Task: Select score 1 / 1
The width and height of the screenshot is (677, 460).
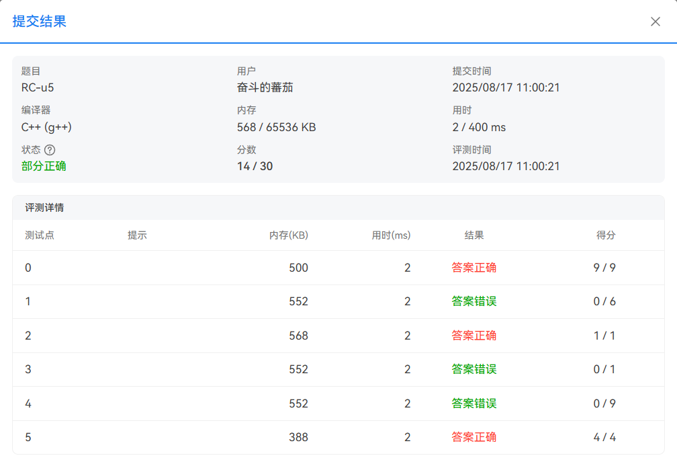Action: [604, 336]
